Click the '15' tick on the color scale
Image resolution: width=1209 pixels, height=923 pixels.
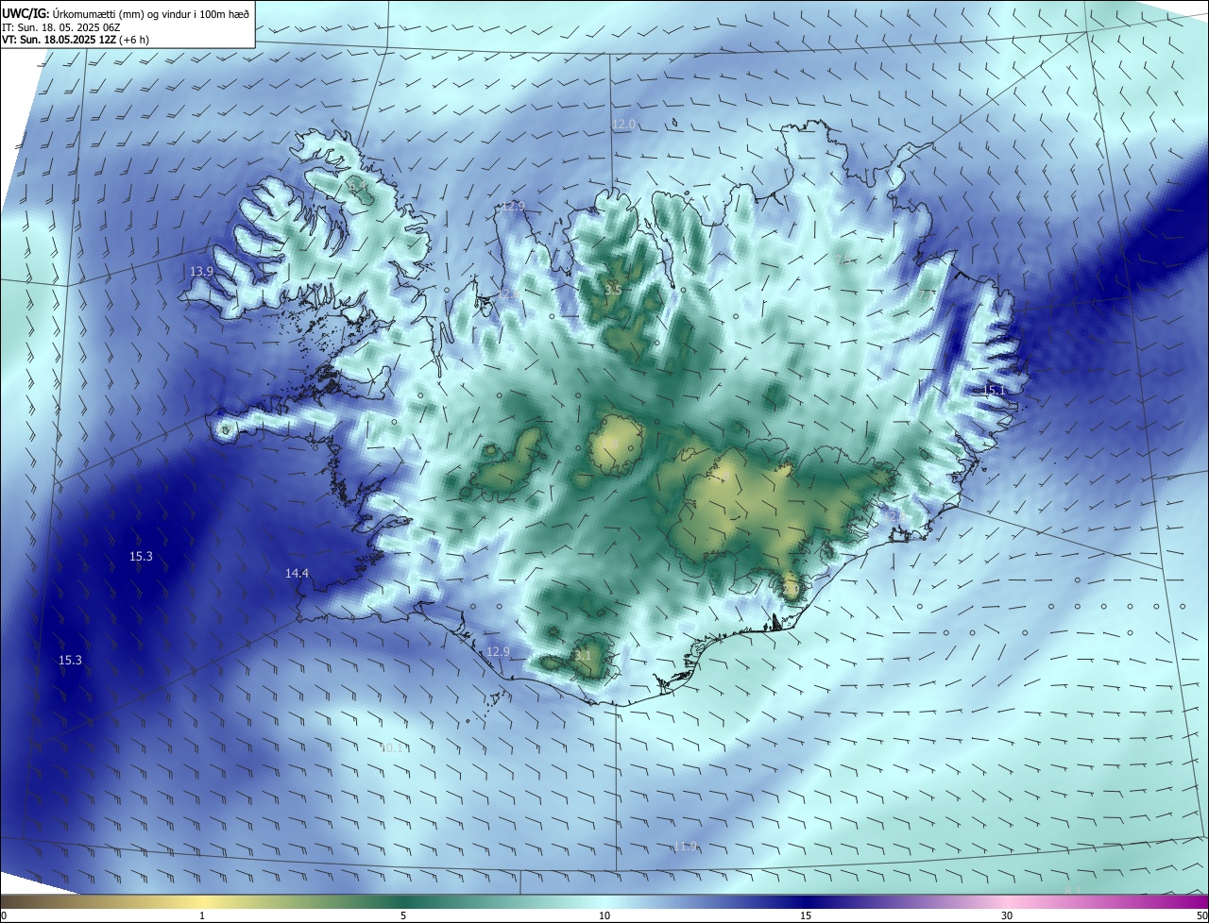[x=806, y=916]
